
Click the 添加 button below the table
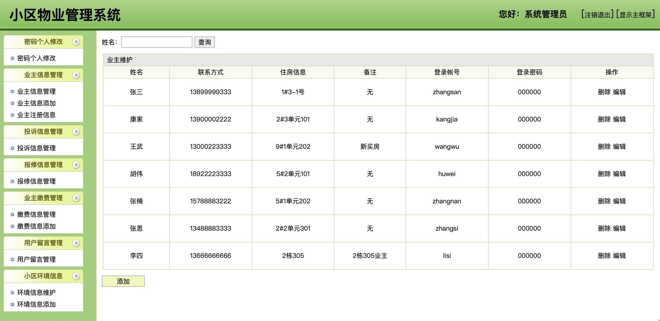coord(123,281)
